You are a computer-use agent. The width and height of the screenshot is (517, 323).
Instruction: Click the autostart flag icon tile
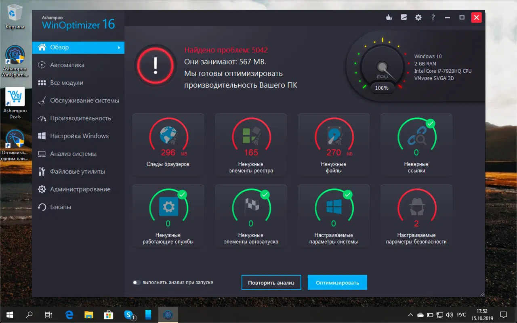[x=251, y=208]
